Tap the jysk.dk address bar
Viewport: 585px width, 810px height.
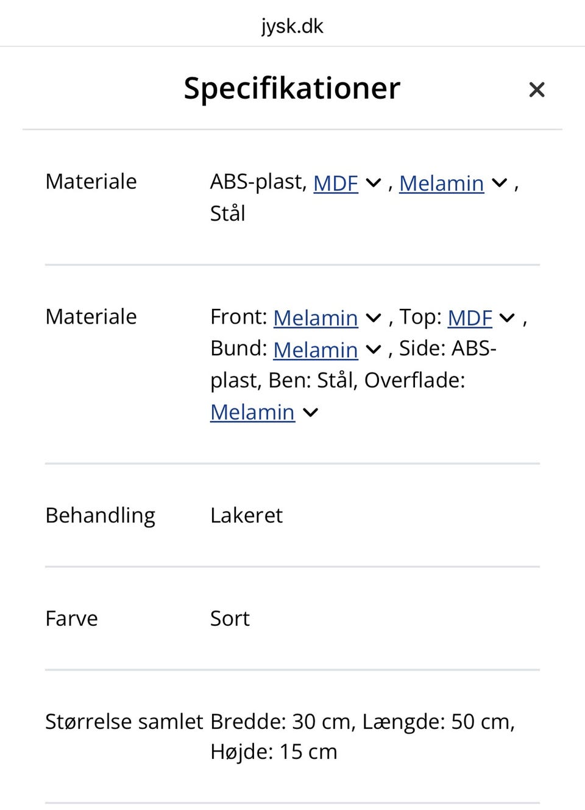pos(292,26)
